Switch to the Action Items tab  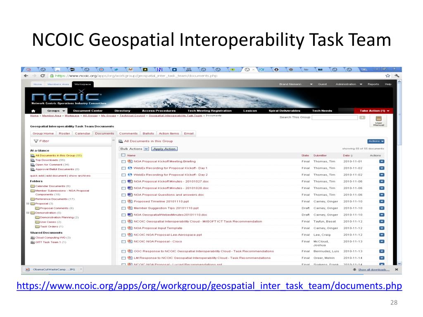(x=169, y=133)
